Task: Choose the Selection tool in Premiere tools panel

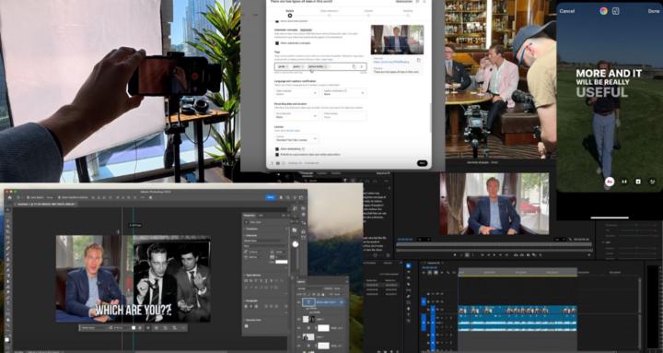Action: 409,265
